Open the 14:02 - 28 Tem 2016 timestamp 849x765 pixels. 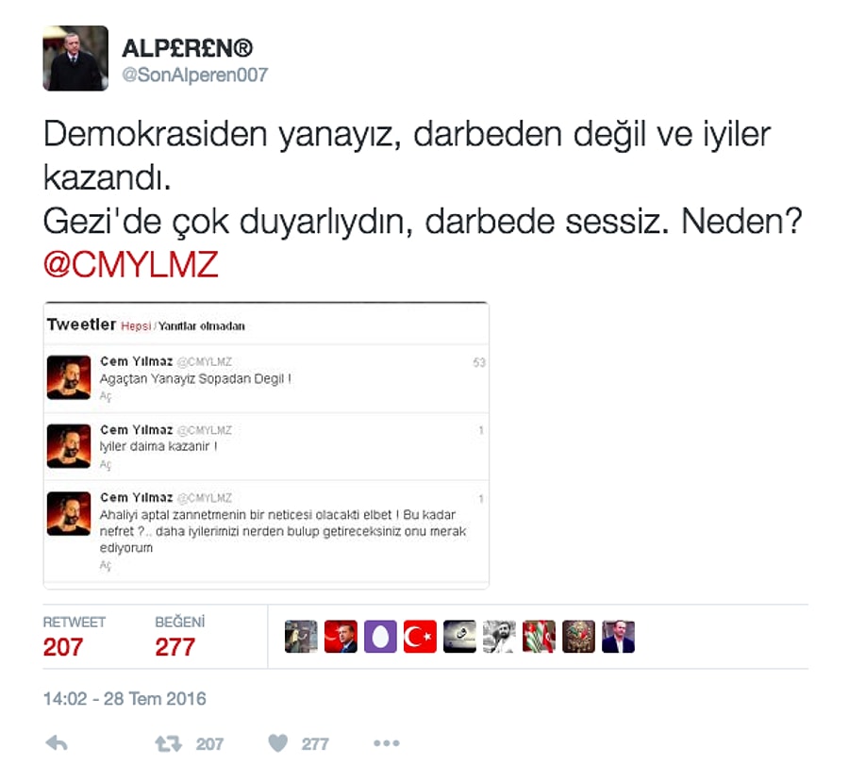pyautogui.click(x=125, y=698)
